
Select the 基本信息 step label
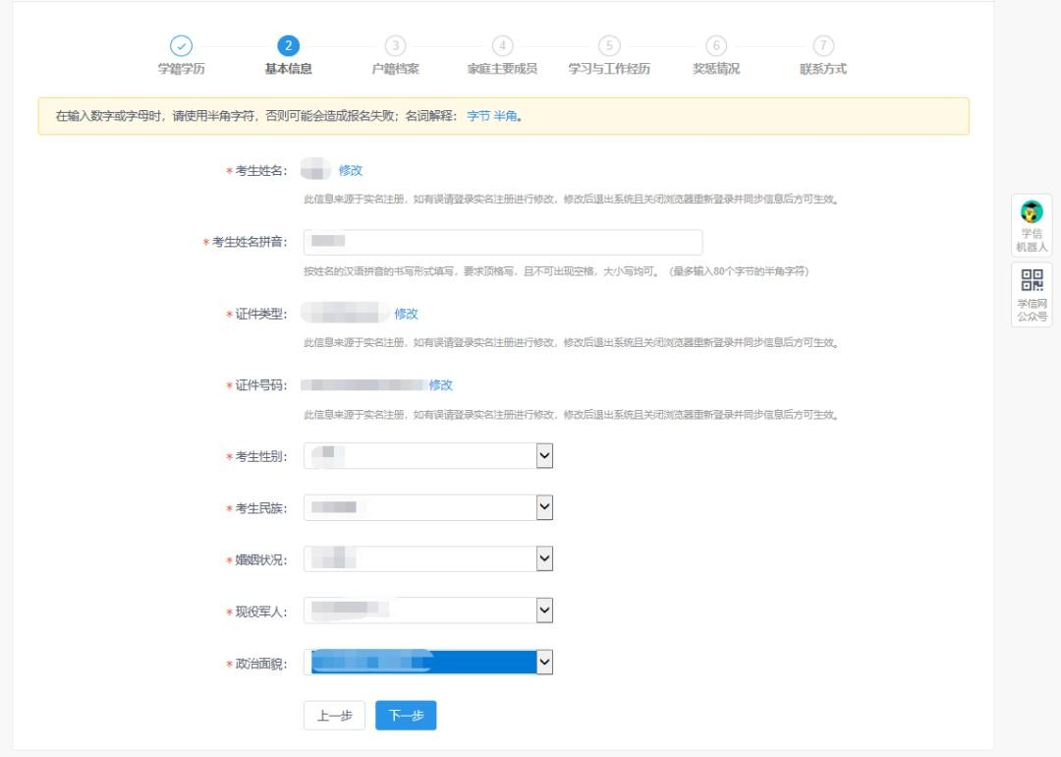click(288, 69)
